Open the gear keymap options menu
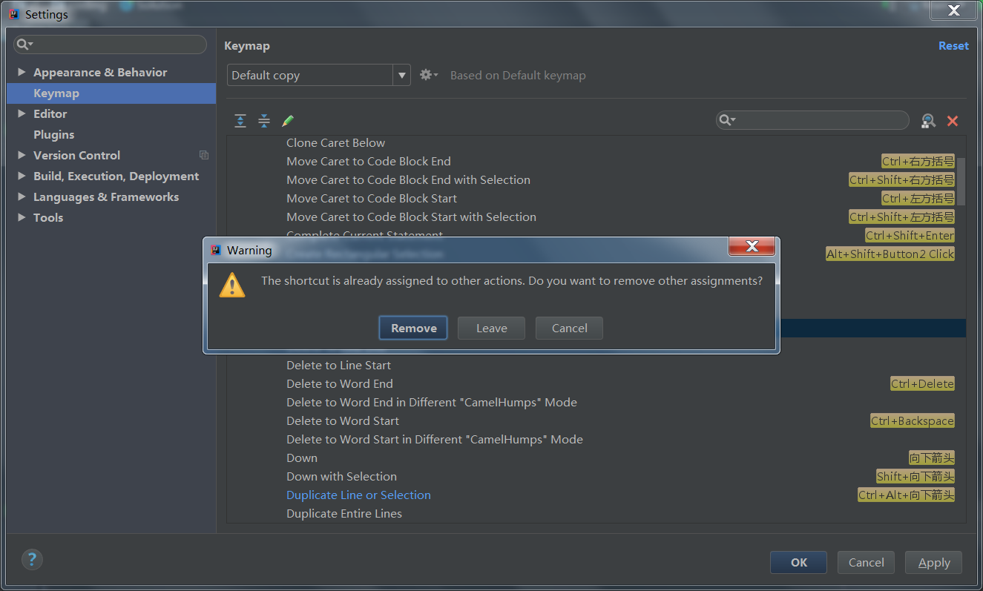The height and width of the screenshot is (591, 983). 429,75
